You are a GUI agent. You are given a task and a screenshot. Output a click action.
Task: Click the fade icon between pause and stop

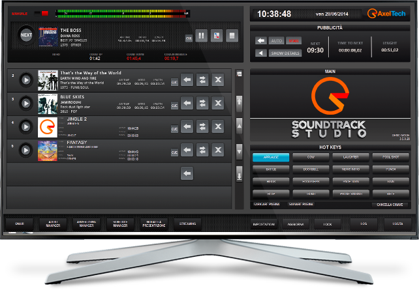click(x=217, y=35)
